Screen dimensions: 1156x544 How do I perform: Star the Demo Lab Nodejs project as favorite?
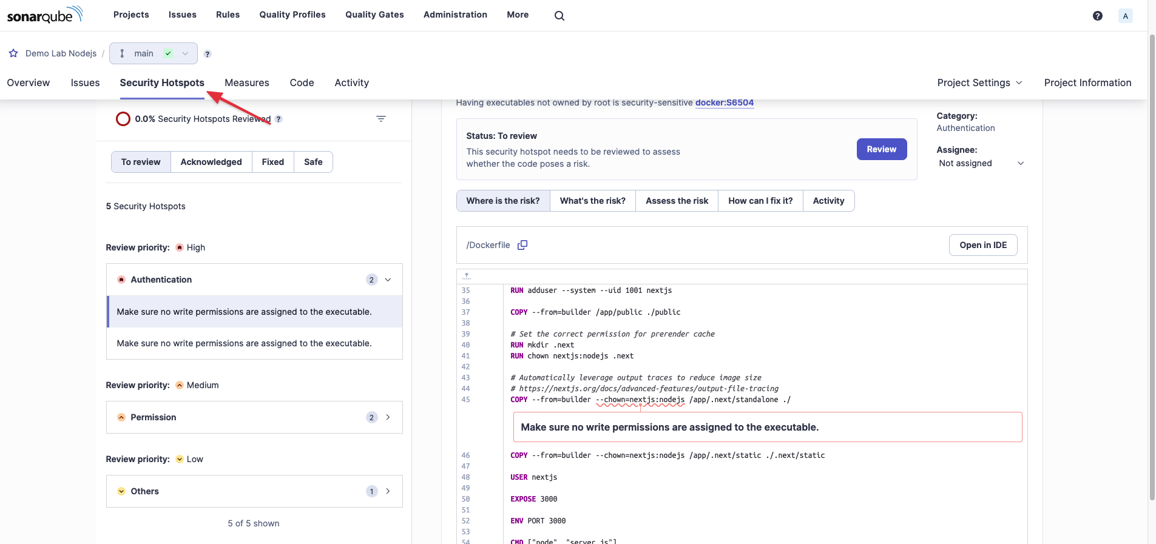pos(13,53)
